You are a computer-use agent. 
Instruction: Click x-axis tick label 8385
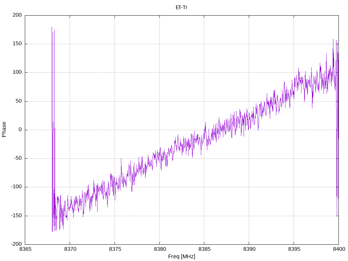click(205, 249)
